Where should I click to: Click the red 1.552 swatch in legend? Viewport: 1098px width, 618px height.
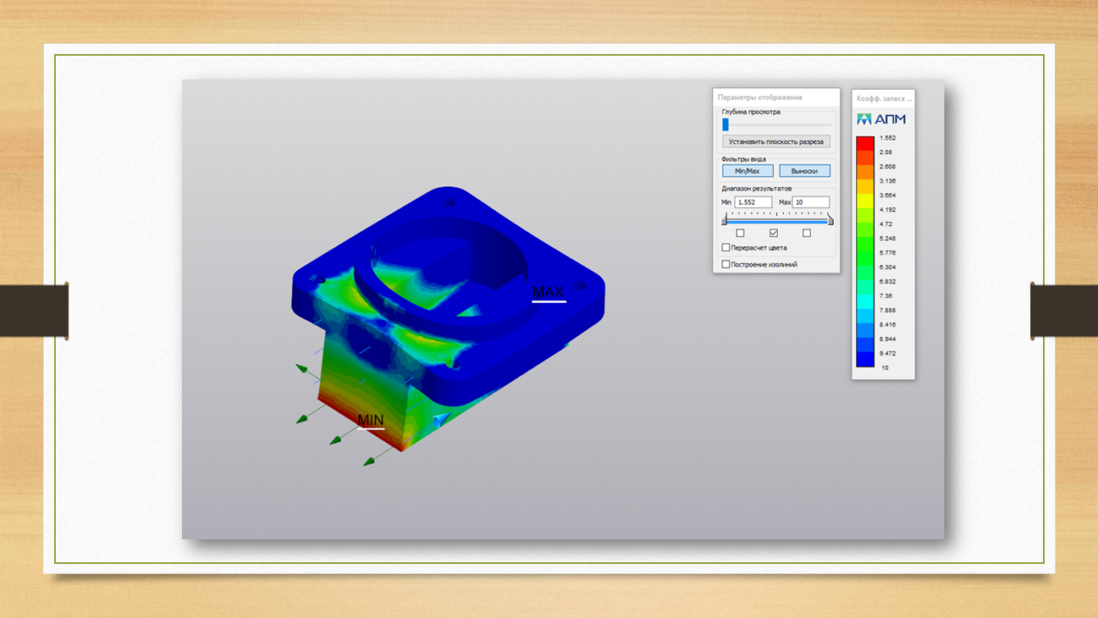click(866, 144)
